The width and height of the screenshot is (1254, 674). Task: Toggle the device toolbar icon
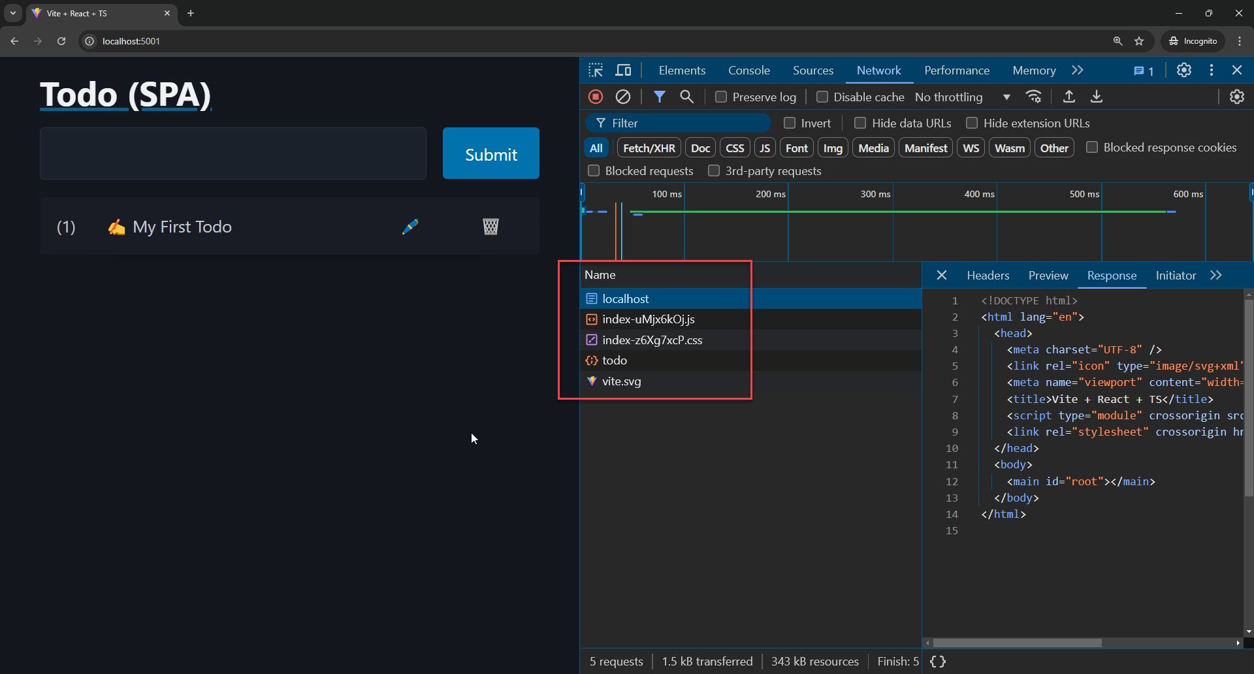[x=624, y=71]
